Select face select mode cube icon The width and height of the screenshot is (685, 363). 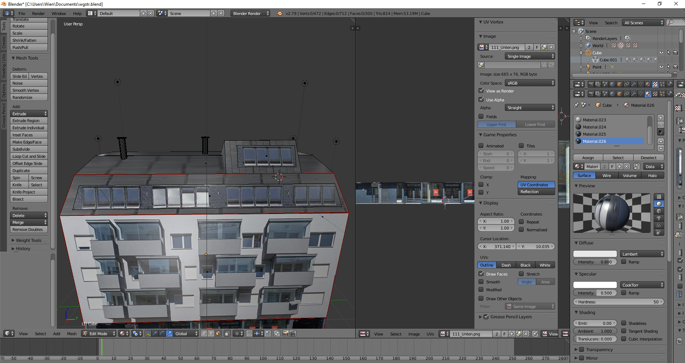coord(218,333)
